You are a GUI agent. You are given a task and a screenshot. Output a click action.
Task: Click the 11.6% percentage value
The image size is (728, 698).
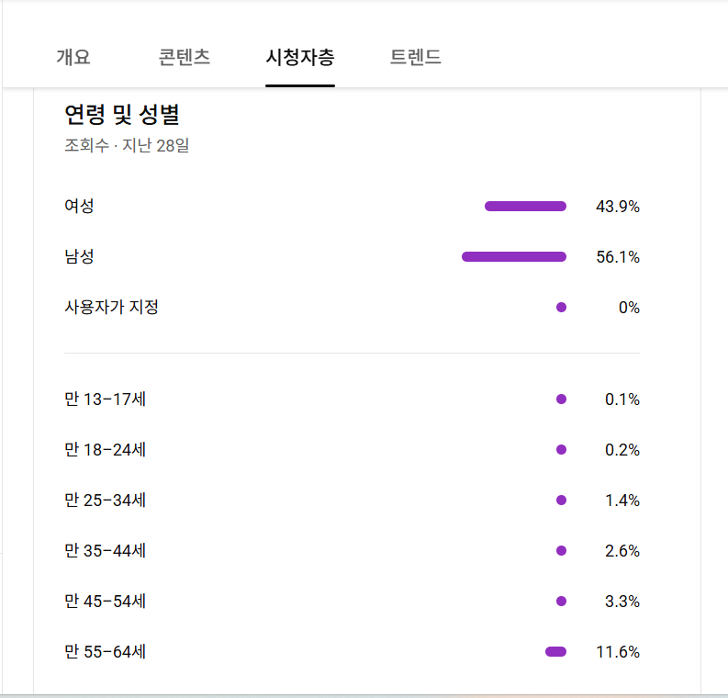pos(617,652)
